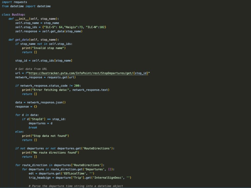The image size is (251, 188).
Task: Click the 'trip_headsign = departure' line
Action: click(80, 178)
